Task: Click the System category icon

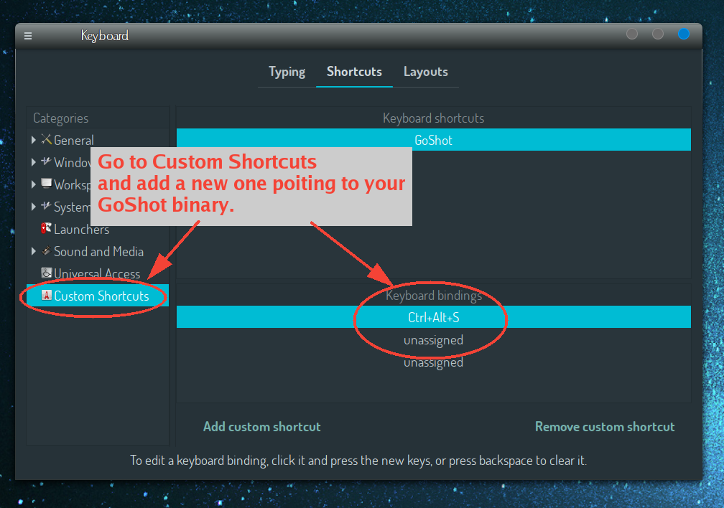Action: 46,206
